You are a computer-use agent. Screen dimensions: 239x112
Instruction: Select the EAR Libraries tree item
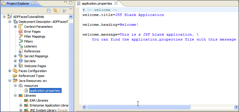(x=39, y=100)
